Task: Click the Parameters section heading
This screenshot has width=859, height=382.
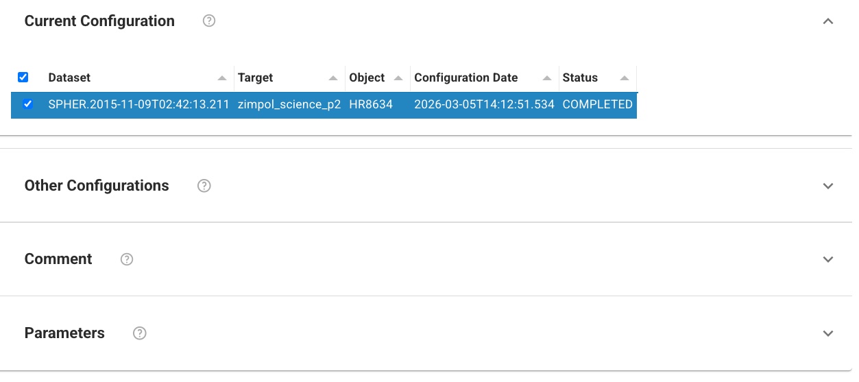Action: 64,333
